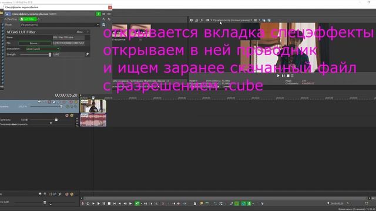Viewport: 376px width, 211px height.
Task: Open preview properties gear icon
Action: pos(191,21)
